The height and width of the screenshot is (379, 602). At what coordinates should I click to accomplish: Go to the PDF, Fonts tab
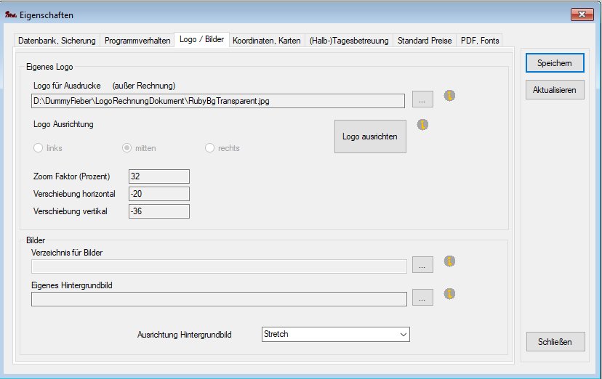click(x=480, y=41)
